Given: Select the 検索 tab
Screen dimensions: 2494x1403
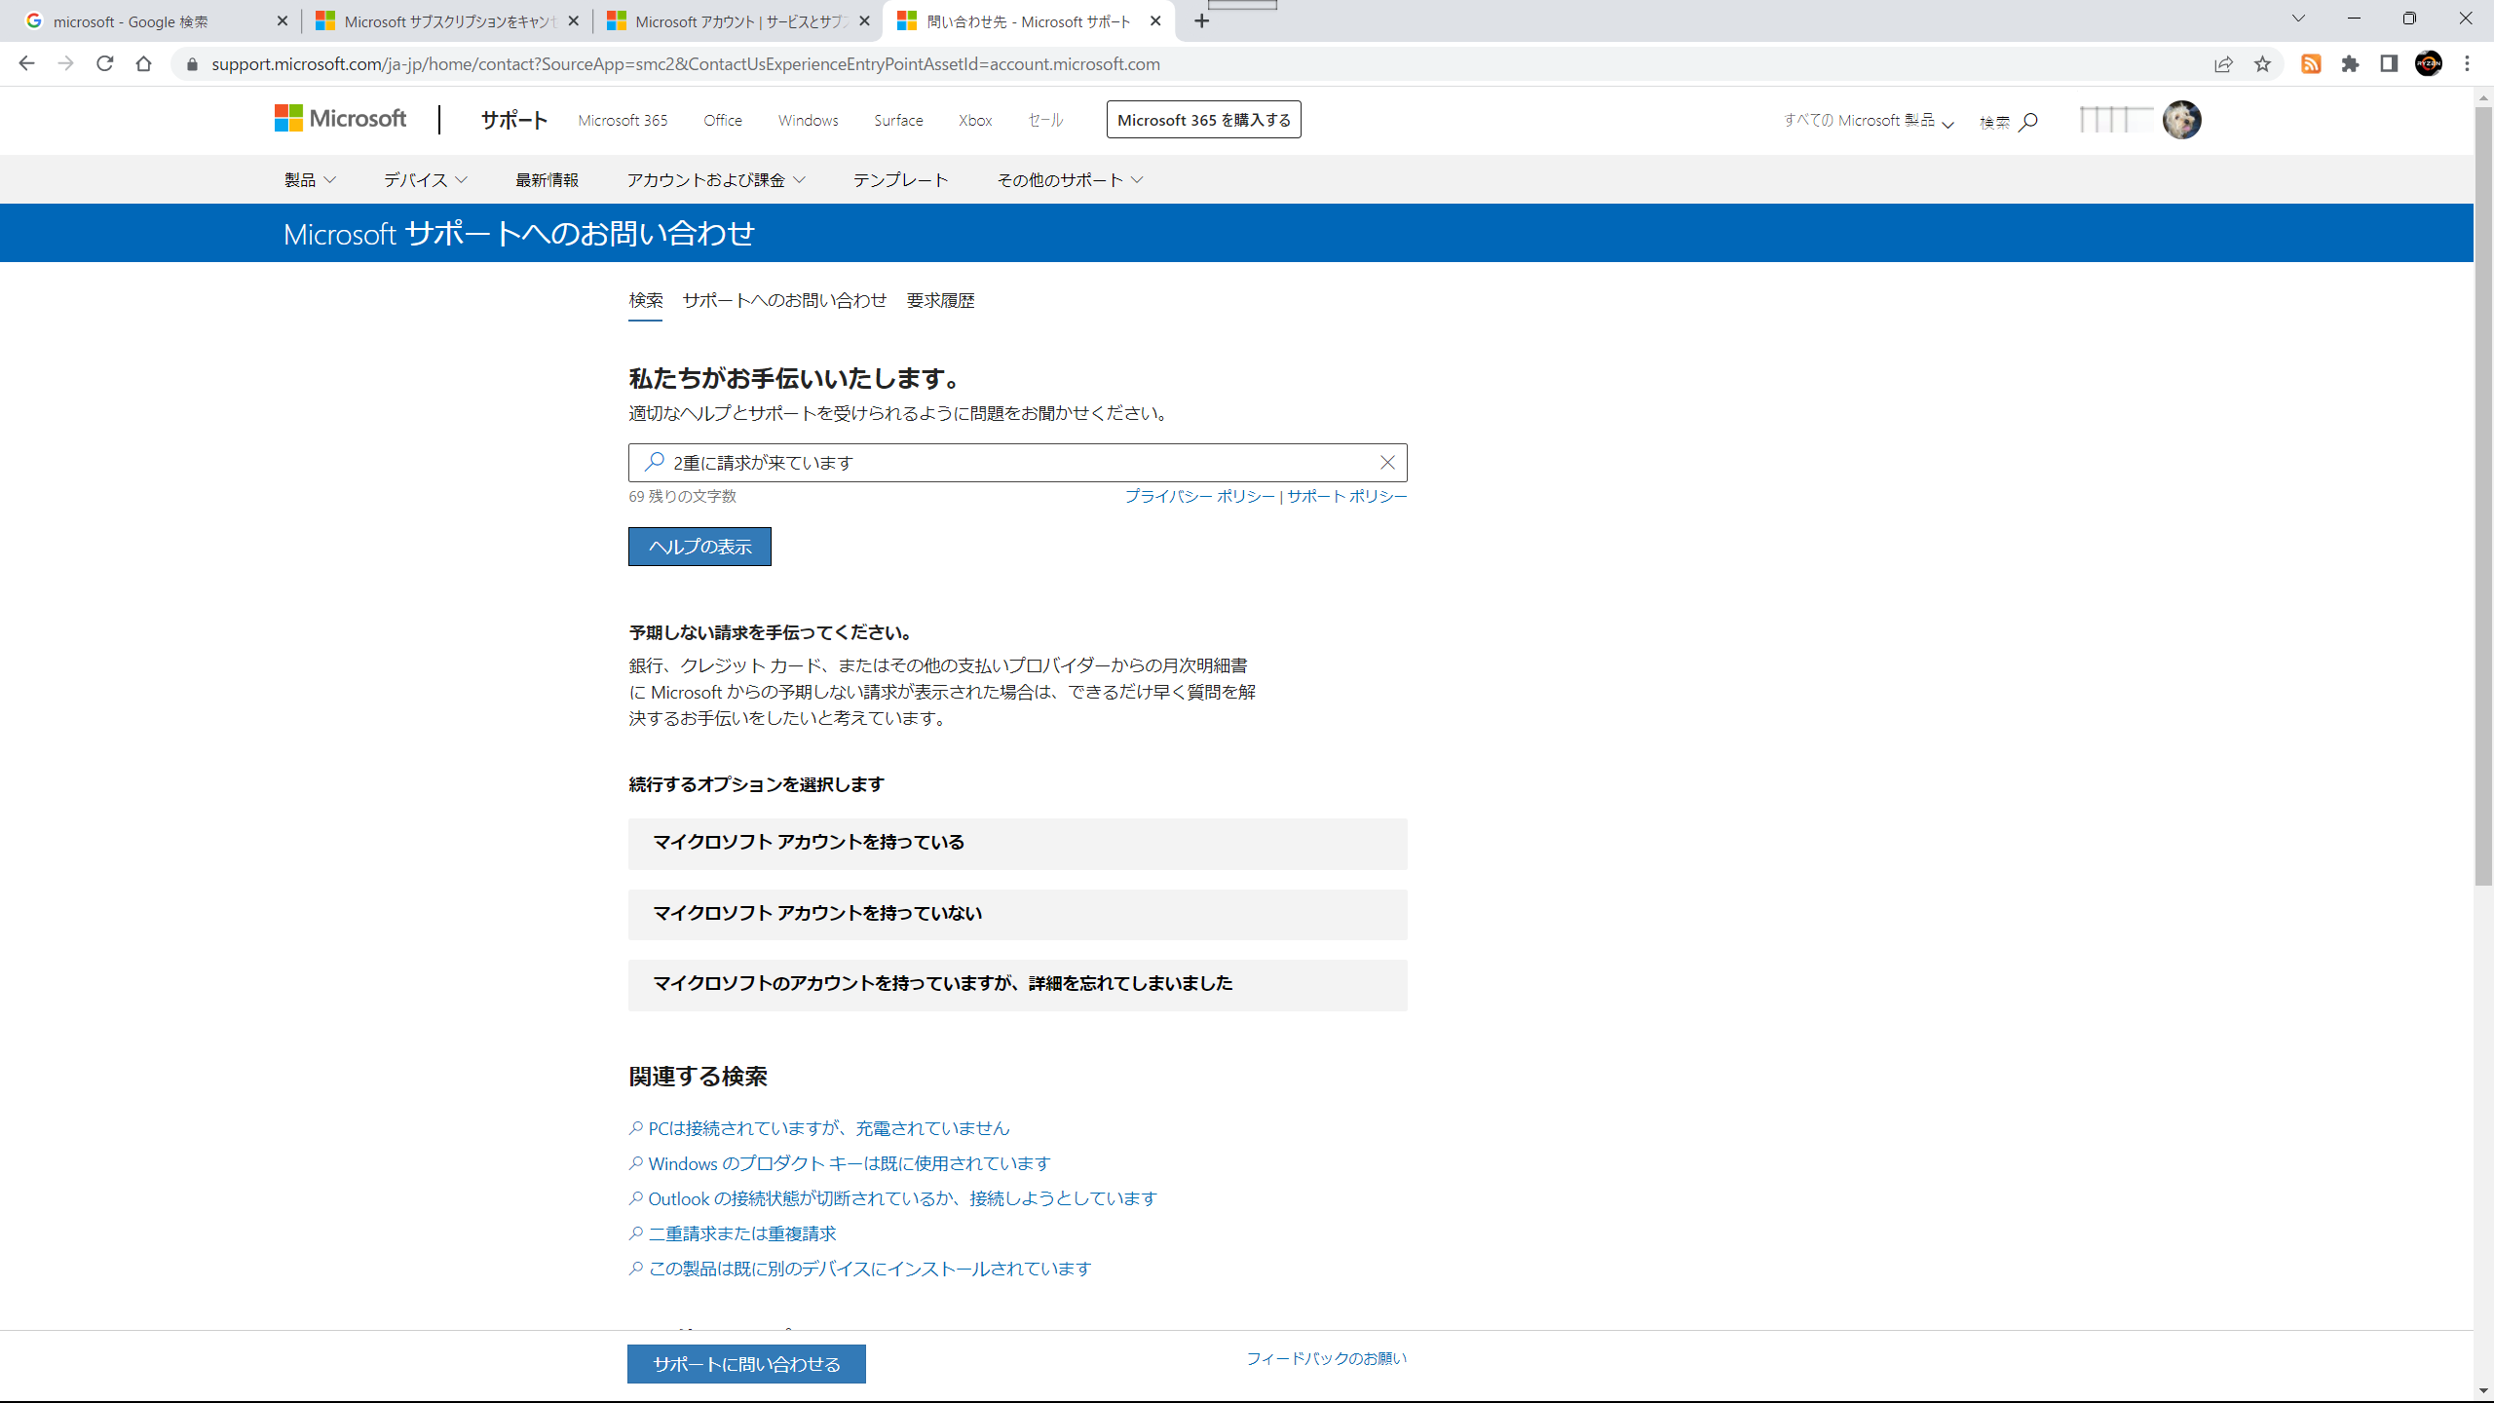Looking at the screenshot, I should pos(645,300).
